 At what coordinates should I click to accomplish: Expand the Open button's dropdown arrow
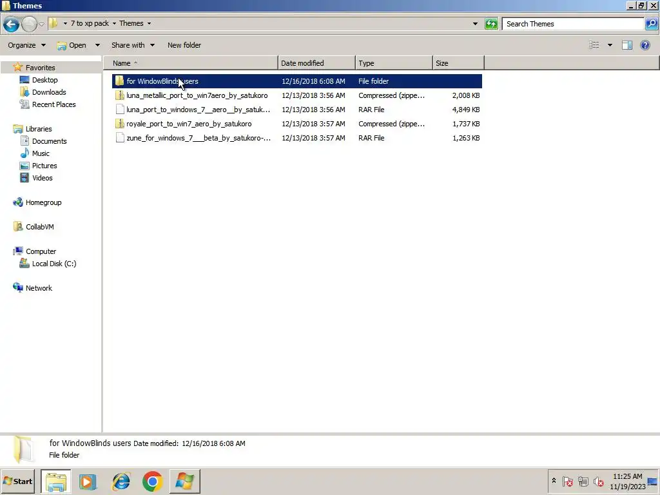pos(97,45)
